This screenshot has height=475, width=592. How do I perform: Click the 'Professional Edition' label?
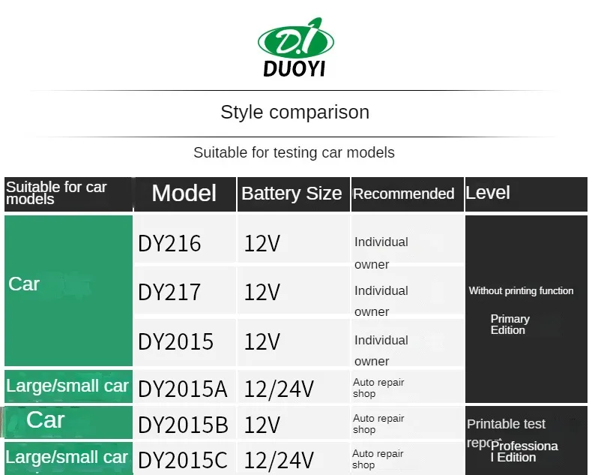tap(524, 452)
